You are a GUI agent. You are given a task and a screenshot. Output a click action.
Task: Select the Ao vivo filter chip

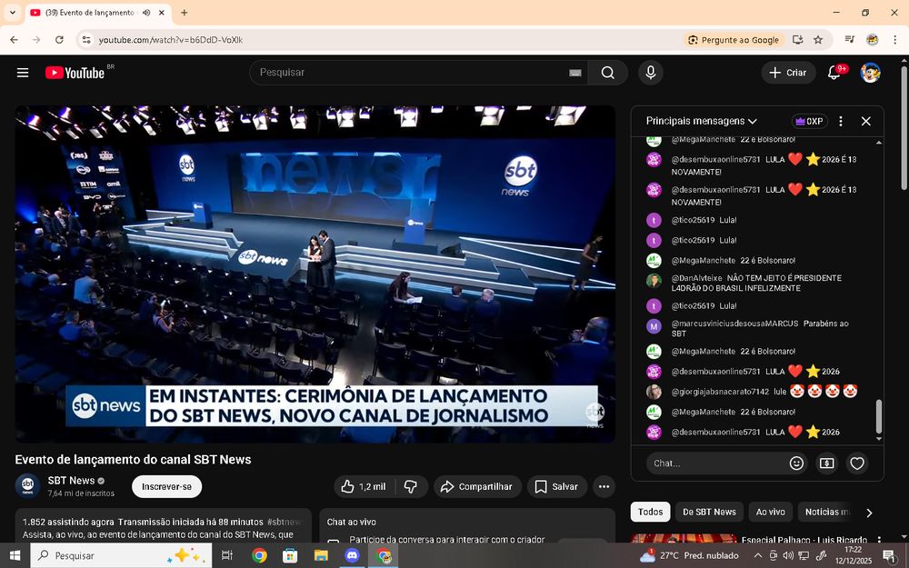click(770, 512)
